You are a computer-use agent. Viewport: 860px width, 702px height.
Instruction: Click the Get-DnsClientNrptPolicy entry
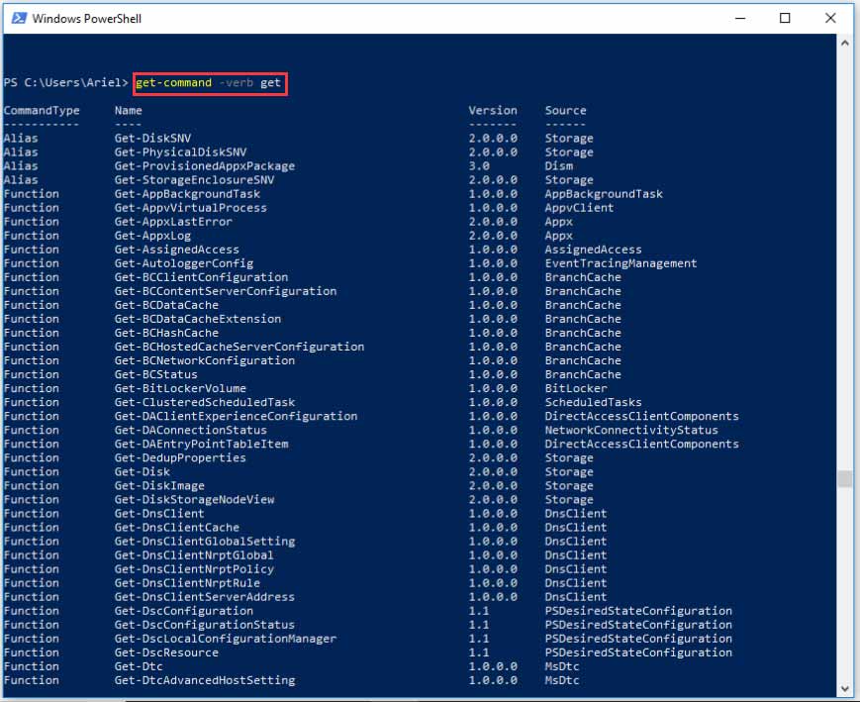pos(194,569)
